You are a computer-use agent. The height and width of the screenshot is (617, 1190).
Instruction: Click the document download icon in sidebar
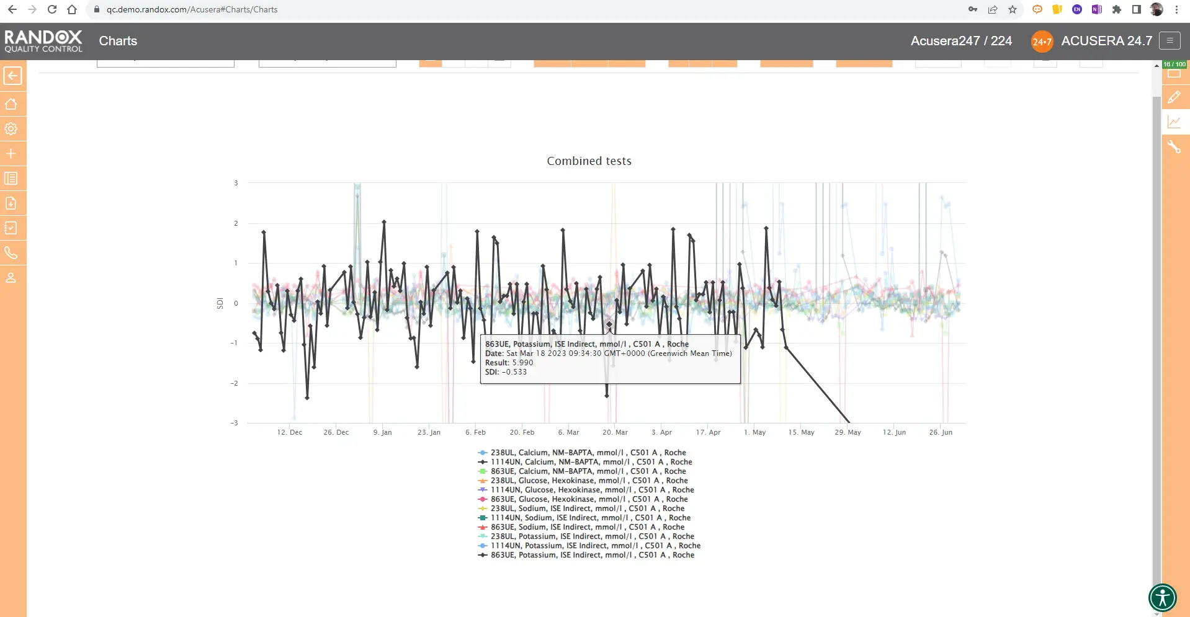(11, 203)
